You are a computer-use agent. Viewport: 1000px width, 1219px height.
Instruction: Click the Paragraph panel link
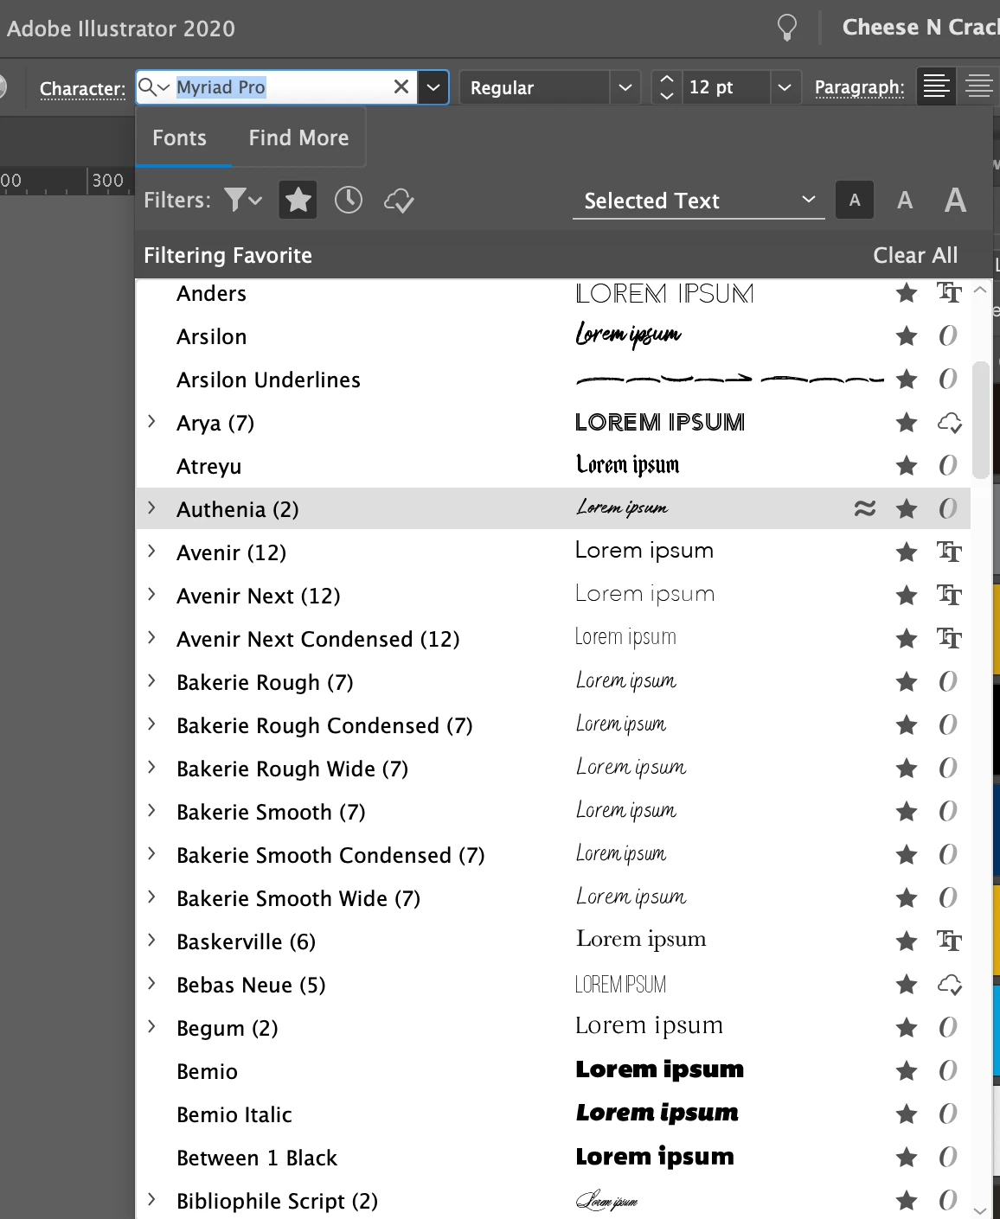(859, 87)
